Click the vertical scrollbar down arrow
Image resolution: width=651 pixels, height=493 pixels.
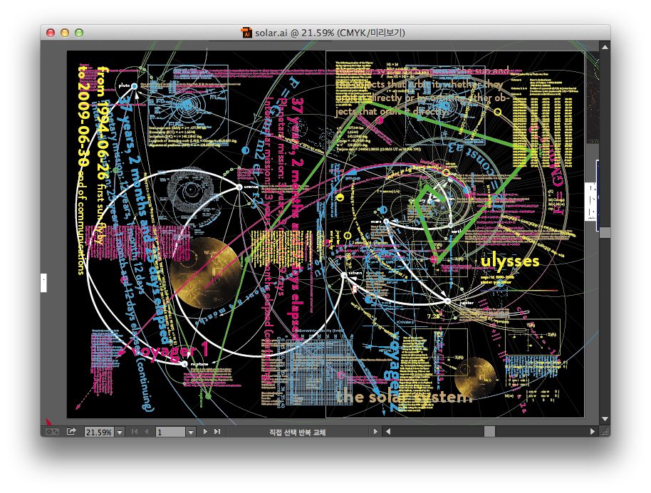[605, 419]
